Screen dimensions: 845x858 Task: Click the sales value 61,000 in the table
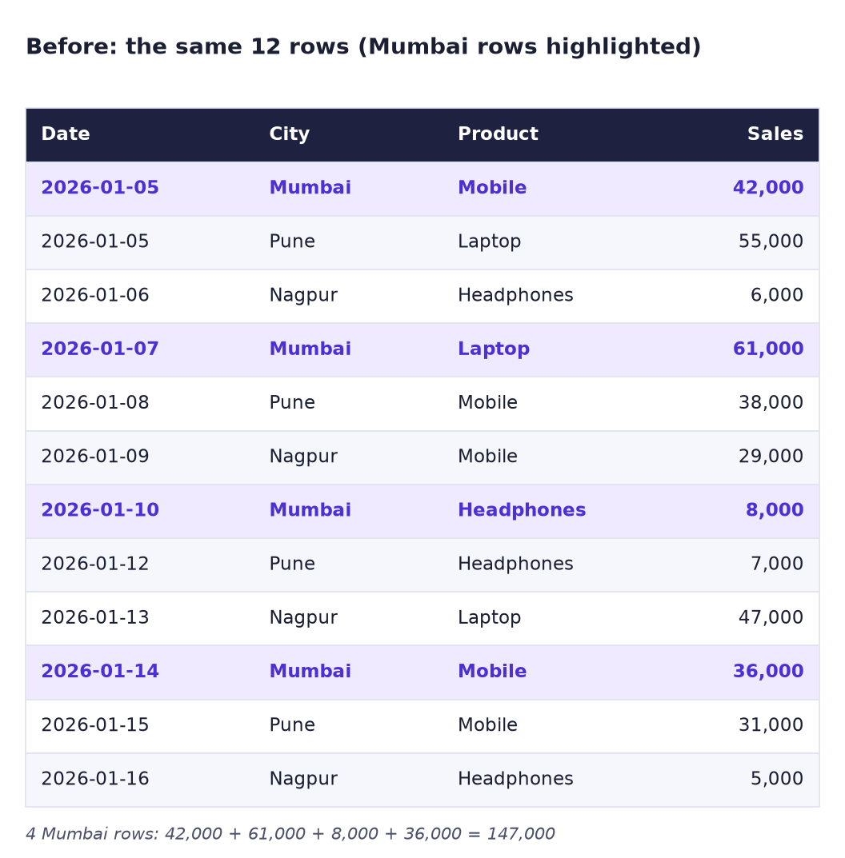768,349
